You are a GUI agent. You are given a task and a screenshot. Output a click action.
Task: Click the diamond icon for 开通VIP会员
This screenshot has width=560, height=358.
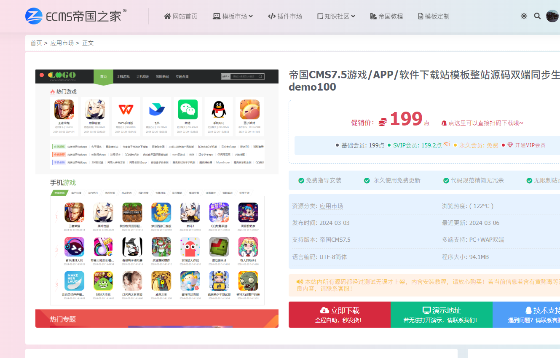pyautogui.click(x=510, y=145)
